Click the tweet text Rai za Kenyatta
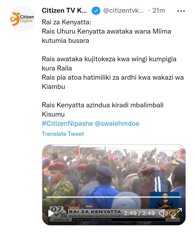 [x=67, y=22]
